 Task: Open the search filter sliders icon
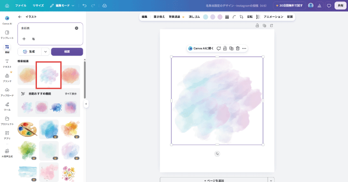click(x=33, y=39)
